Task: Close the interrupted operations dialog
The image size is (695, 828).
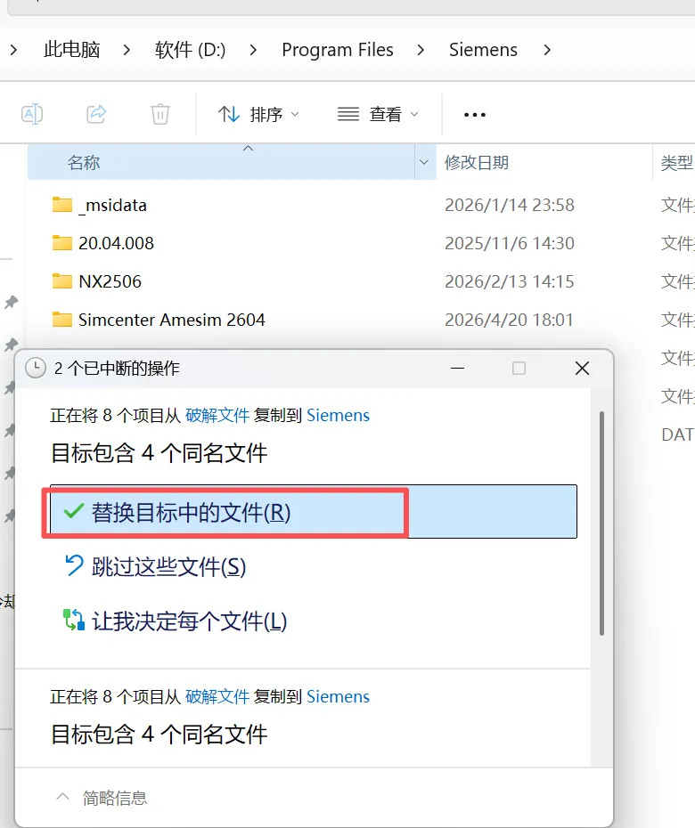Action: click(582, 368)
